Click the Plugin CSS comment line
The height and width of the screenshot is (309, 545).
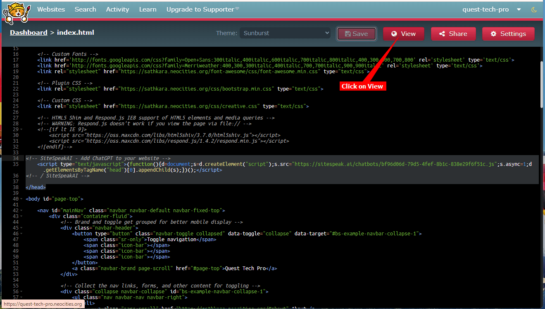pos(65,83)
